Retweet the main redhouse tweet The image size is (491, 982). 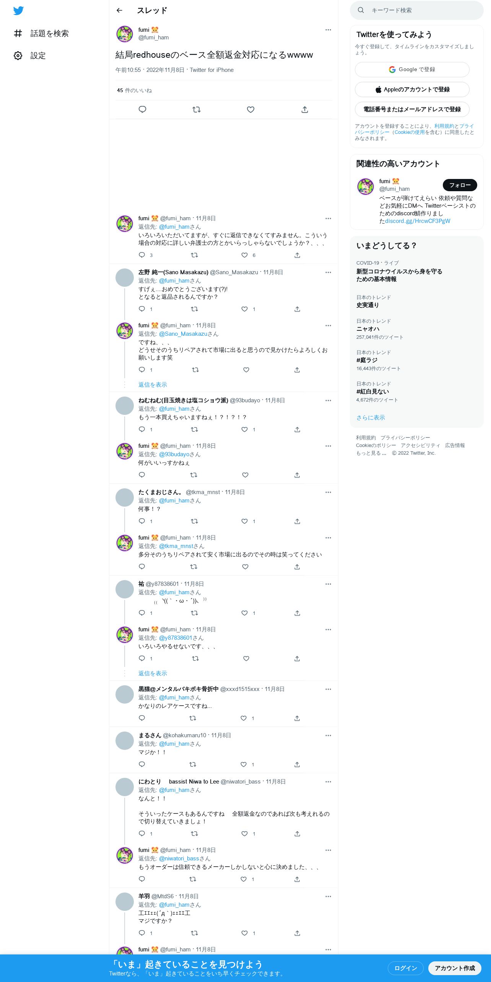point(197,109)
